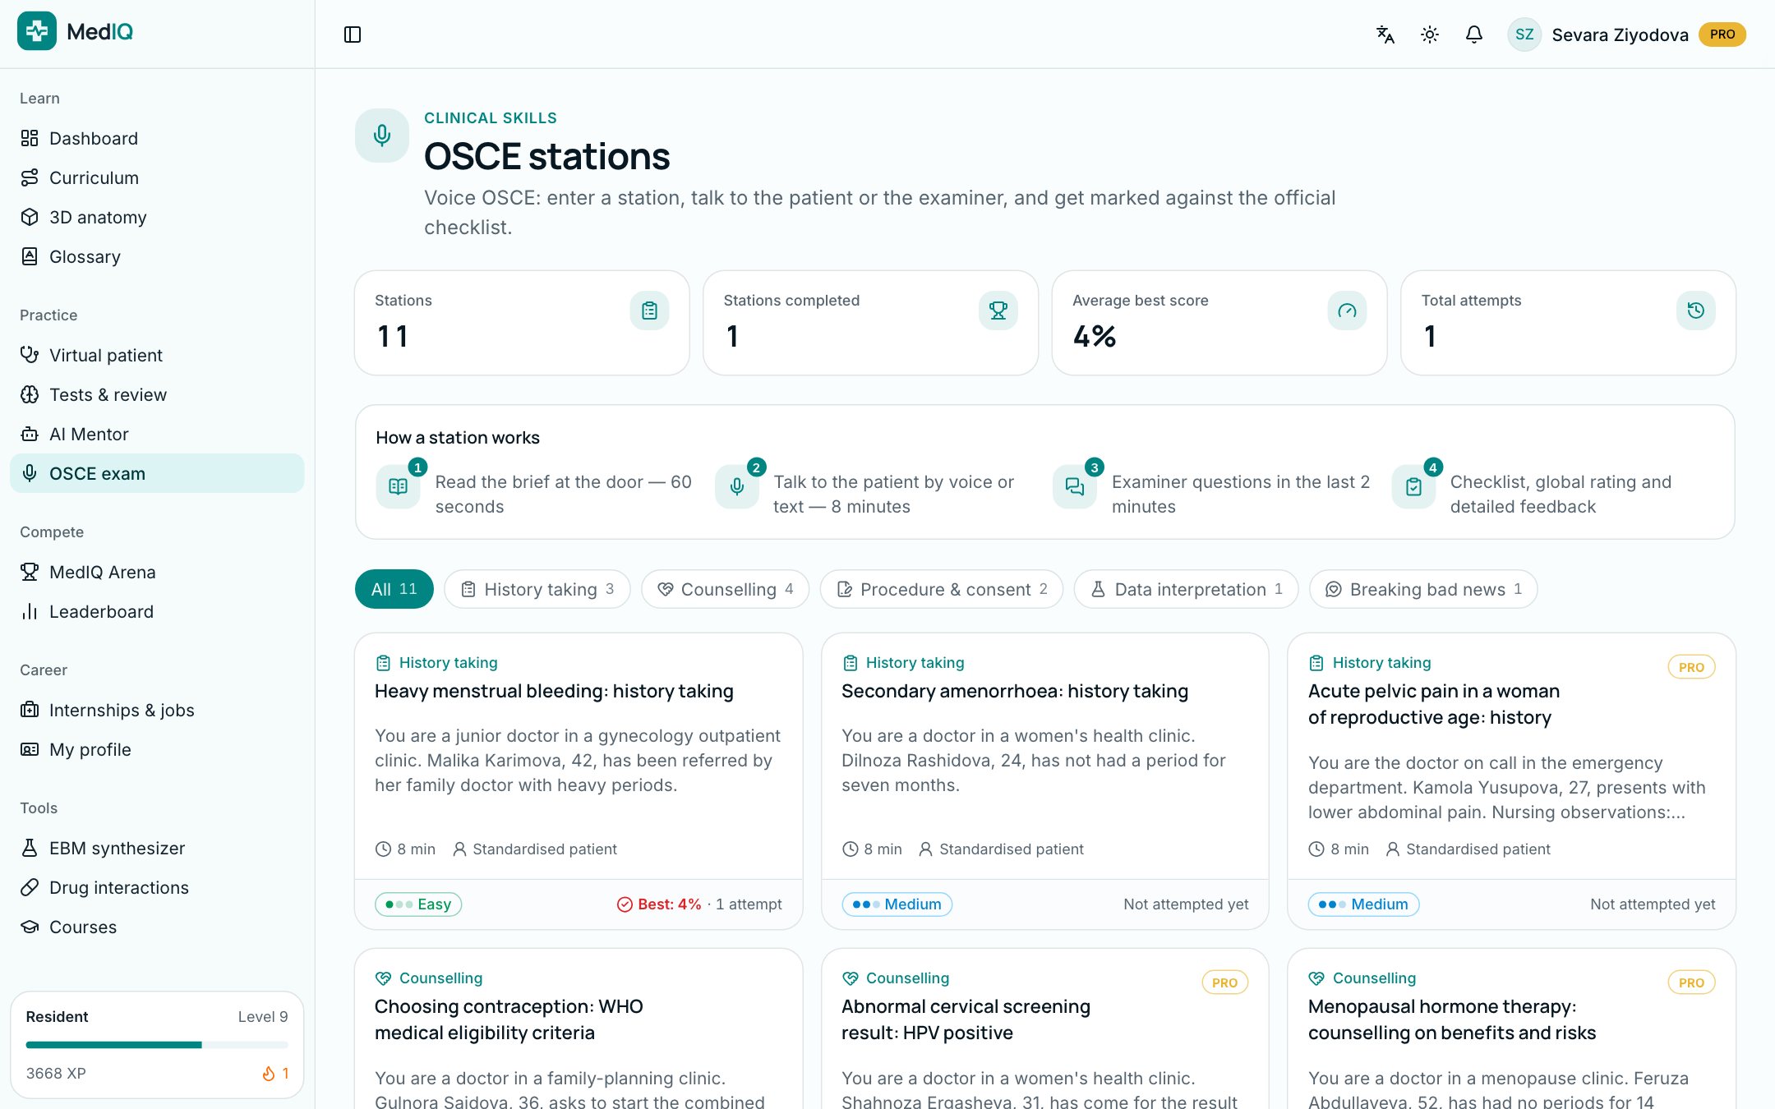Viewport: 1775px width, 1109px height.
Task: Filter by Data interpretation
Action: click(1187, 589)
